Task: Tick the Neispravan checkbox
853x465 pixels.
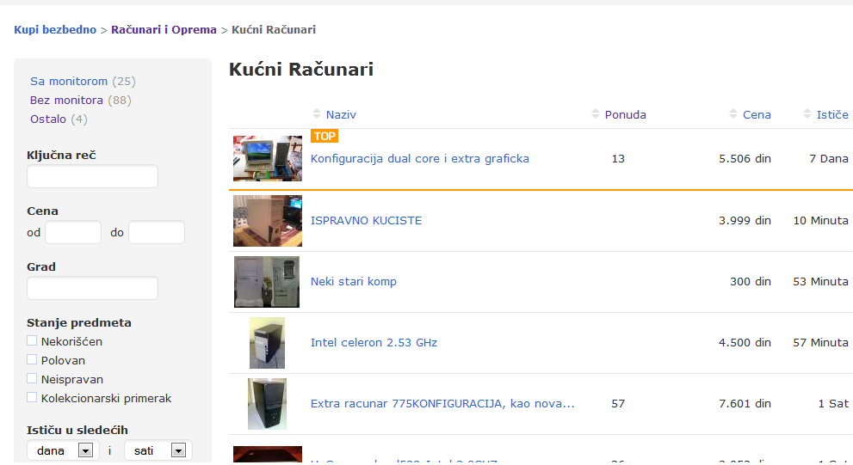Action: (x=33, y=379)
